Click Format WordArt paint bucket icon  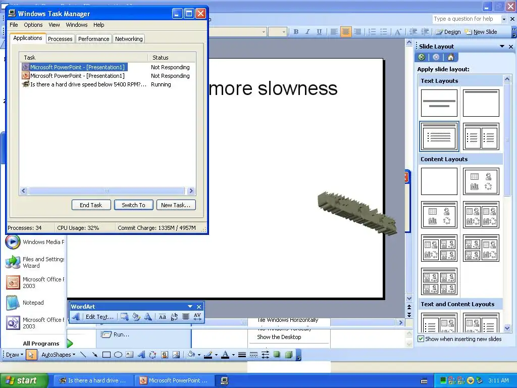(136, 317)
